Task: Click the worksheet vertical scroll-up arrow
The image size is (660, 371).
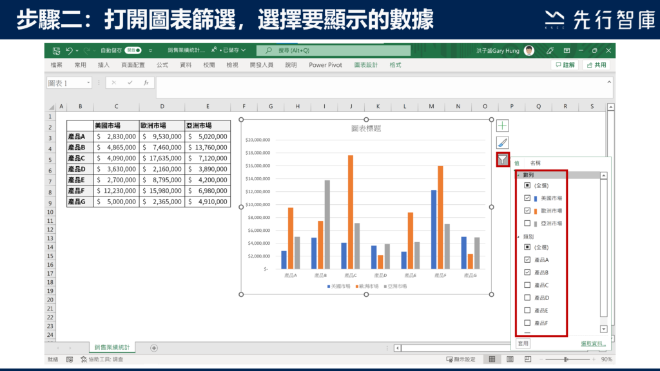Action: click(x=611, y=108)
